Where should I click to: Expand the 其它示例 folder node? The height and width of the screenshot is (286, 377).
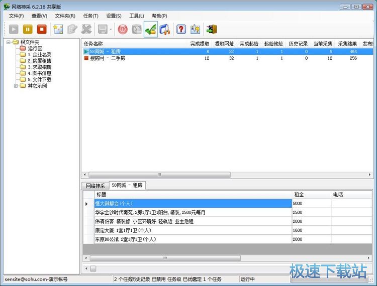tap(16, 86)
